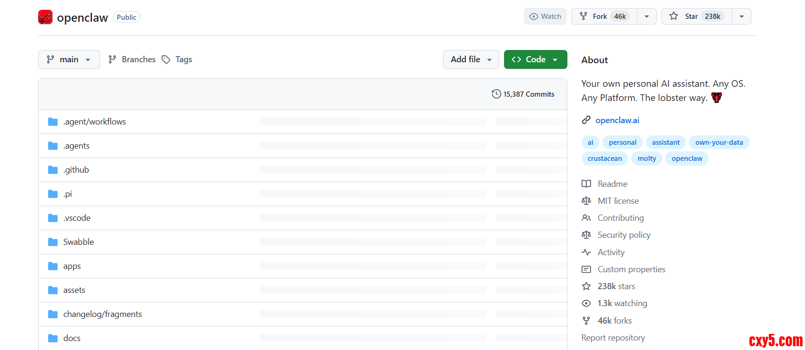The image size is (805, 350).
Task: Click the Star icon button
Action: pyautogui.click(x=674, y=17)
